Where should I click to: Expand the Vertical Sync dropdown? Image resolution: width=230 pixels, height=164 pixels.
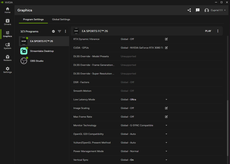(166, 160)
